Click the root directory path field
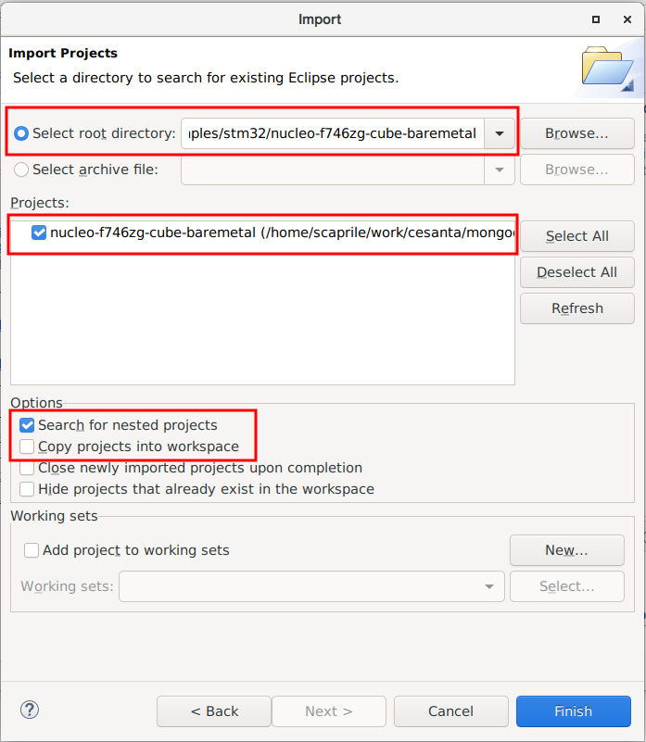Screen dimensions: 646x742 point(334,133)
